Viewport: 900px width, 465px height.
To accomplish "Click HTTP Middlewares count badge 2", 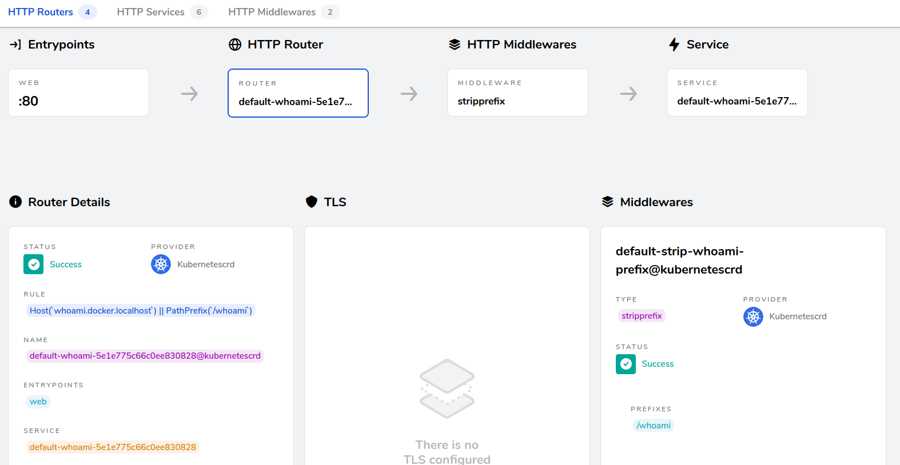I will [330, 12].
